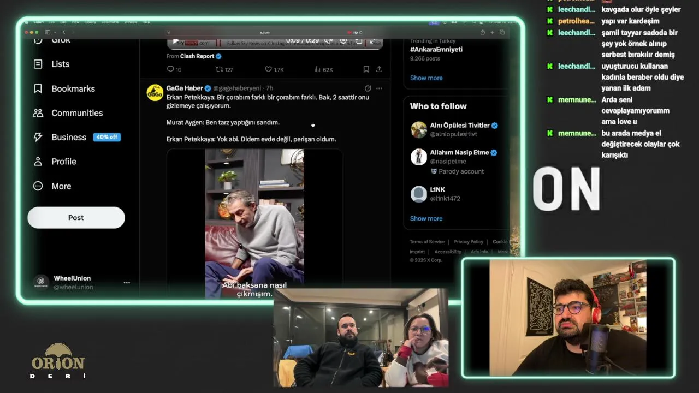The height and width of the screenshot is (393, 699).
Task: Click the Post button
Action: pyautogui.click(x=76, y=217)
